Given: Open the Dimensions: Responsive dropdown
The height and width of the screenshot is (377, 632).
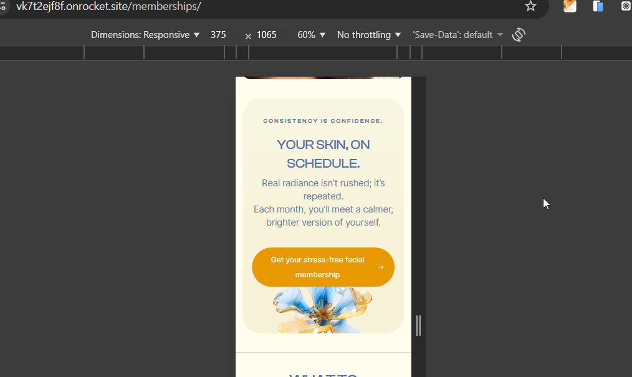Looking at the screenshot, I should [x=145, y=35].
